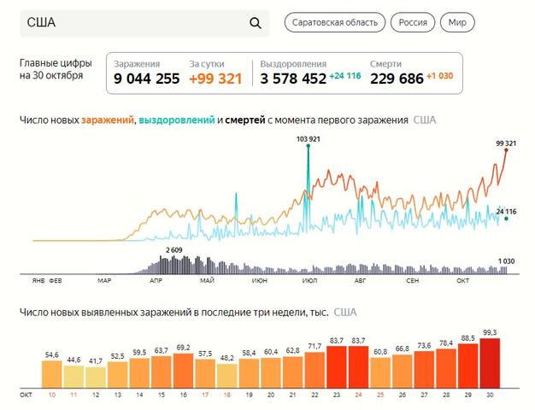535x410 pixels.
Task: Switch to the Россия region button
Action: [413, 22]
